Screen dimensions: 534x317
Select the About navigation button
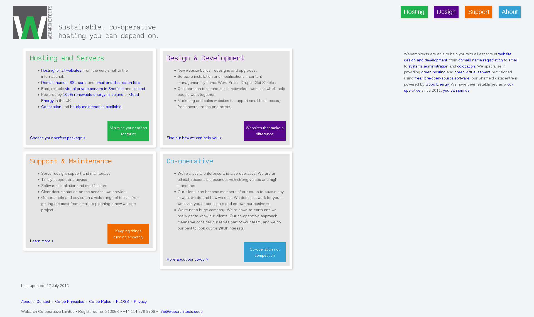[509, 12]
